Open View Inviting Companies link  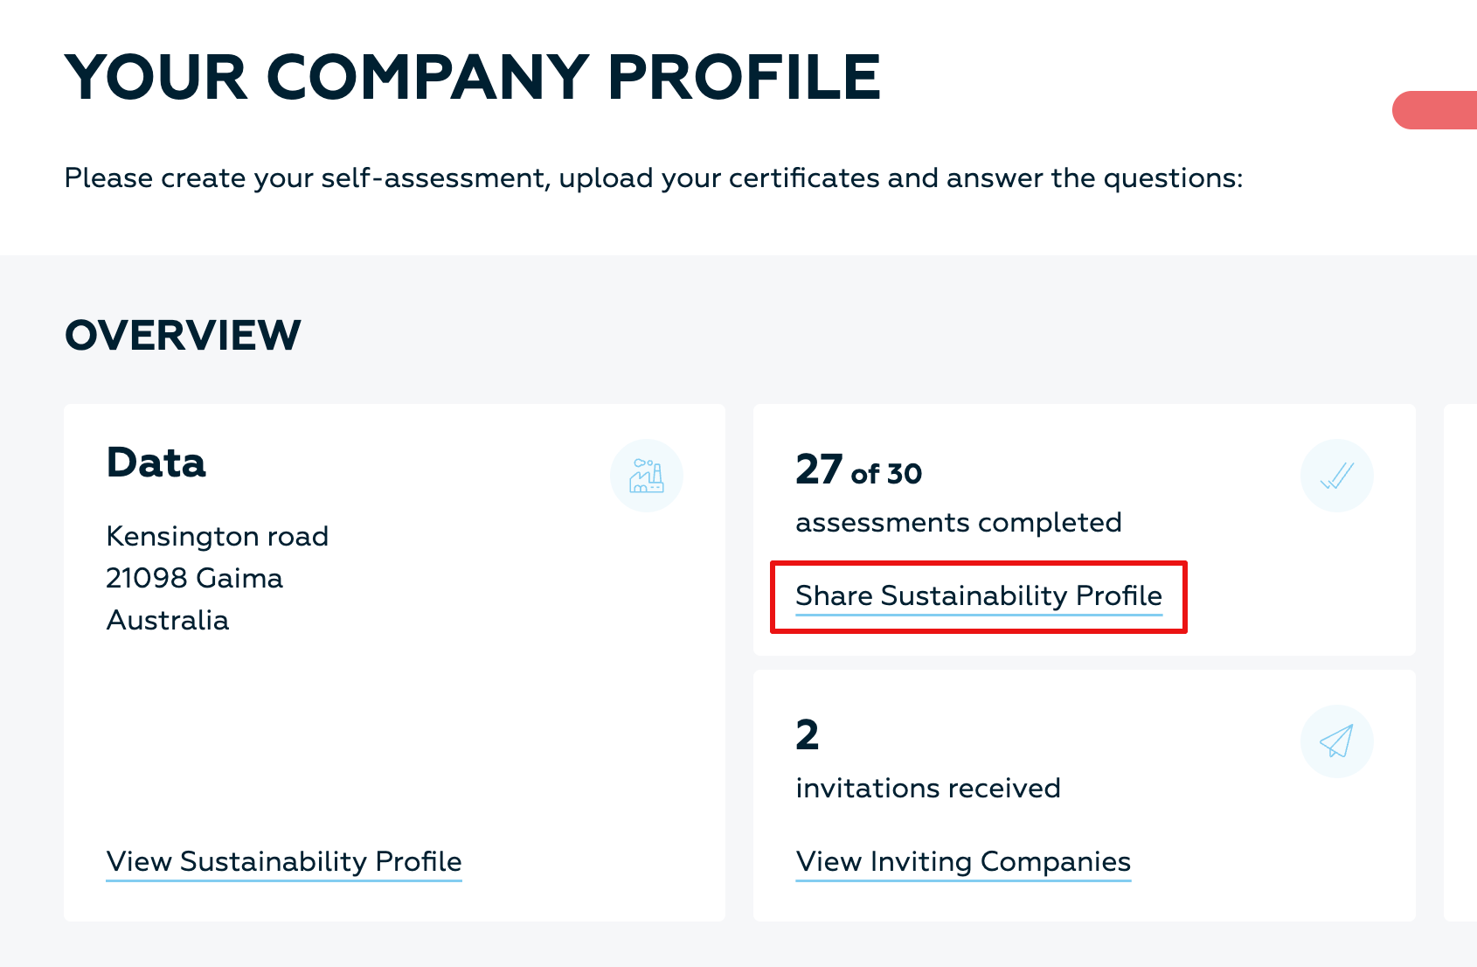click(963, 861)
